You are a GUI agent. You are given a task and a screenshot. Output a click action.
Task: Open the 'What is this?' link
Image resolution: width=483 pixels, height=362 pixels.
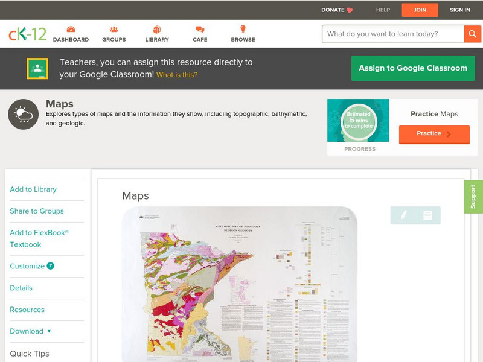pyautogui.click(x=177, y=75)
